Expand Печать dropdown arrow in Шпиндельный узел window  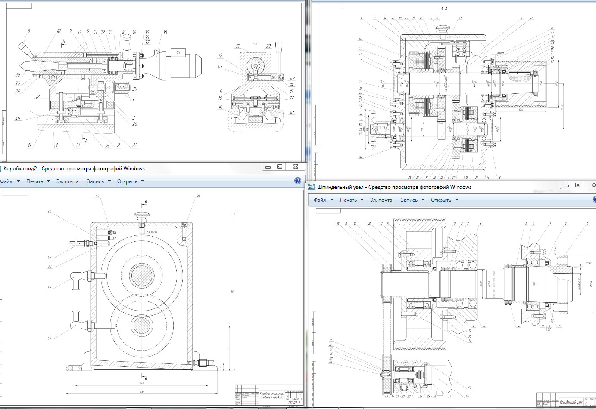(x=362, y=200)
